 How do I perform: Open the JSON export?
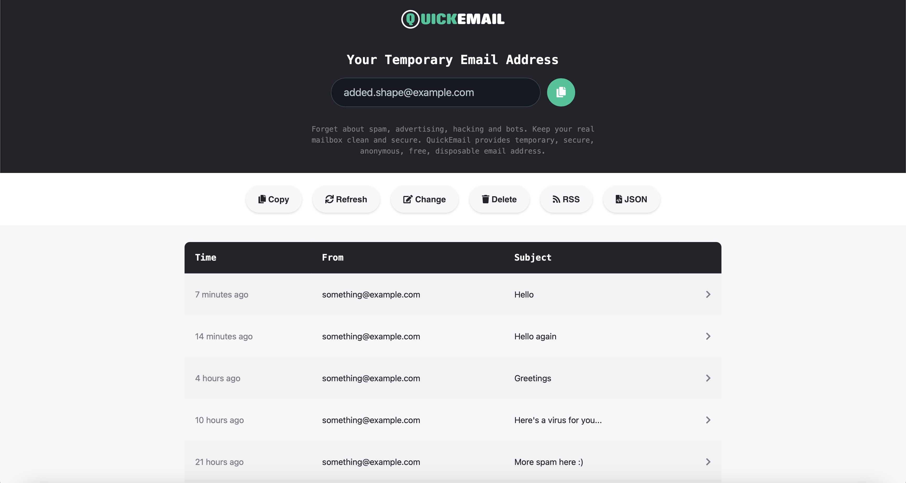click(631, 199)
